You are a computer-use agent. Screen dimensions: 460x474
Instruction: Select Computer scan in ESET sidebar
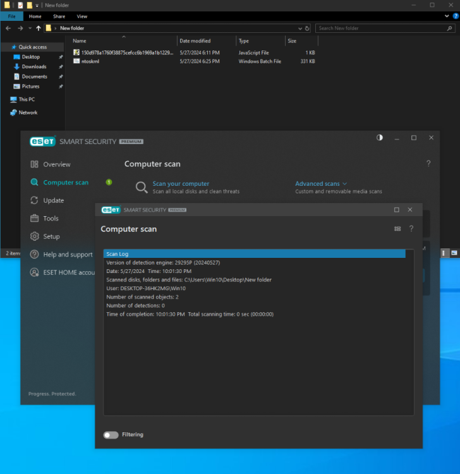point(66,183)
